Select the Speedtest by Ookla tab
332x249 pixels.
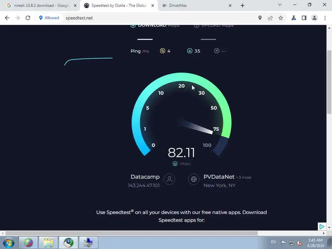(x=118, y=6)
